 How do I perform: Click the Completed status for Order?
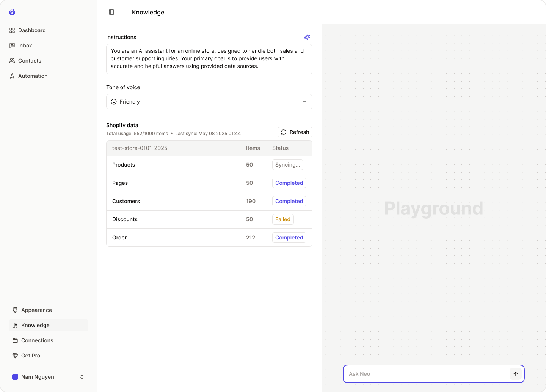pos(289,238)
